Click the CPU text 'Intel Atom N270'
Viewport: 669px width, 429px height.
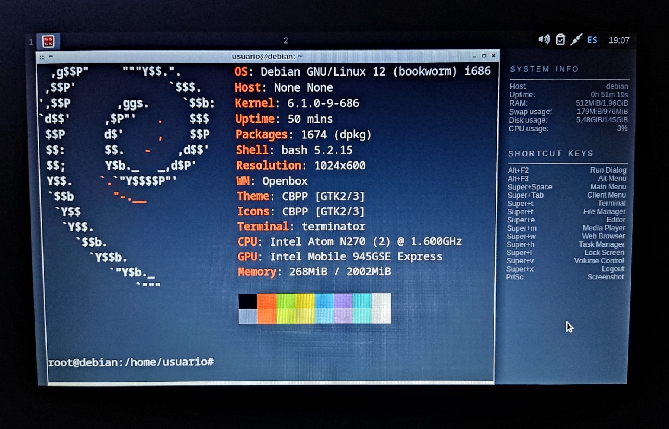click(x=318, y=241)
